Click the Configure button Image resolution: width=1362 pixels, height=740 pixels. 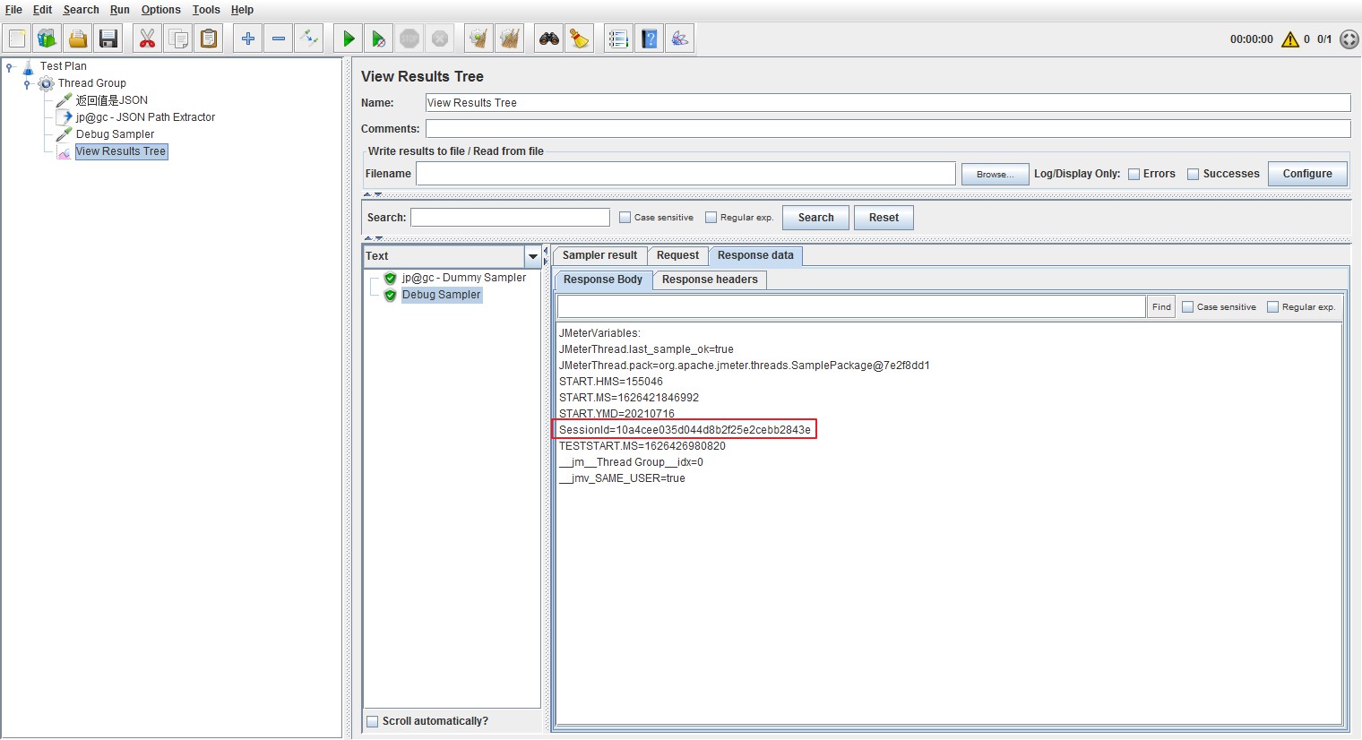pos(1307,174)
